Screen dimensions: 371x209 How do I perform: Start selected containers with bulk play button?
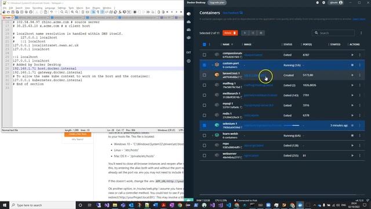coord(245,33)
